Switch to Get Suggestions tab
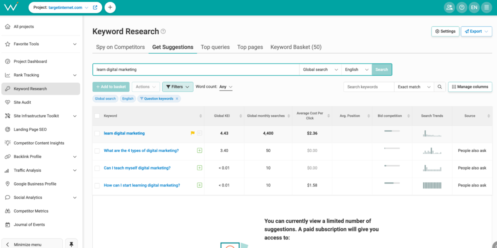Image resolution: width=497 pixels, height=248 pixels. (173, 47)
